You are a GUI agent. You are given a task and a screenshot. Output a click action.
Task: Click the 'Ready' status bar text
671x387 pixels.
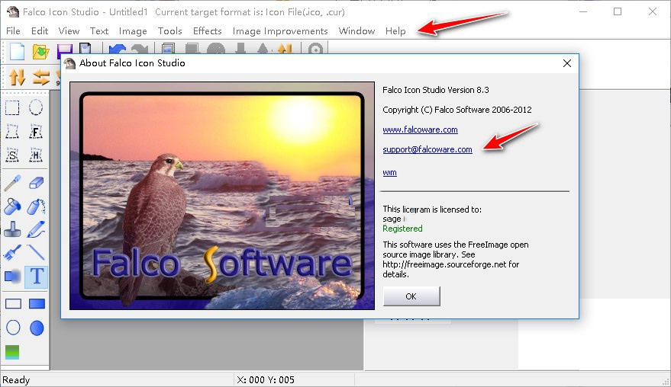(x=16, y=379)
